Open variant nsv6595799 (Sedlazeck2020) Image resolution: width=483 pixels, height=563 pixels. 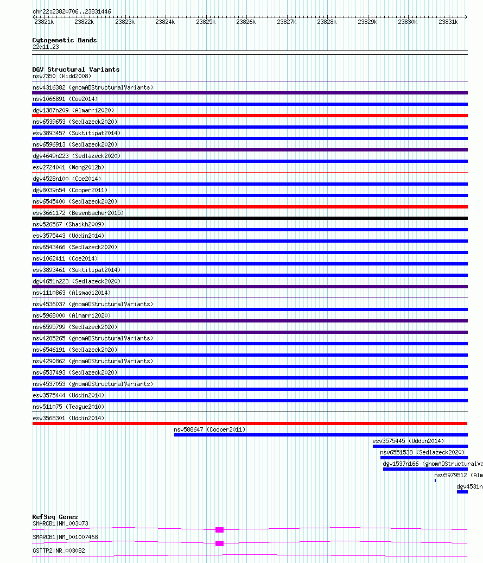click(75, 327)
